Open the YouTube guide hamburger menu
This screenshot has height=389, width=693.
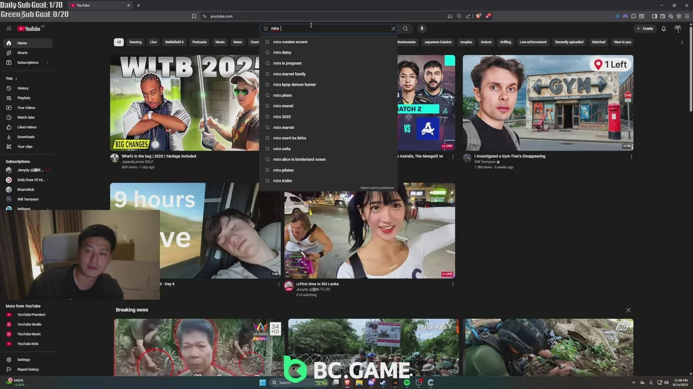pyautogui.click(x=9, y=29)
